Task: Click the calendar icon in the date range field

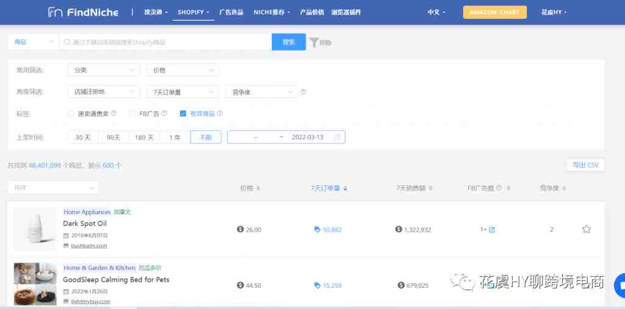Action: point(337,137)
